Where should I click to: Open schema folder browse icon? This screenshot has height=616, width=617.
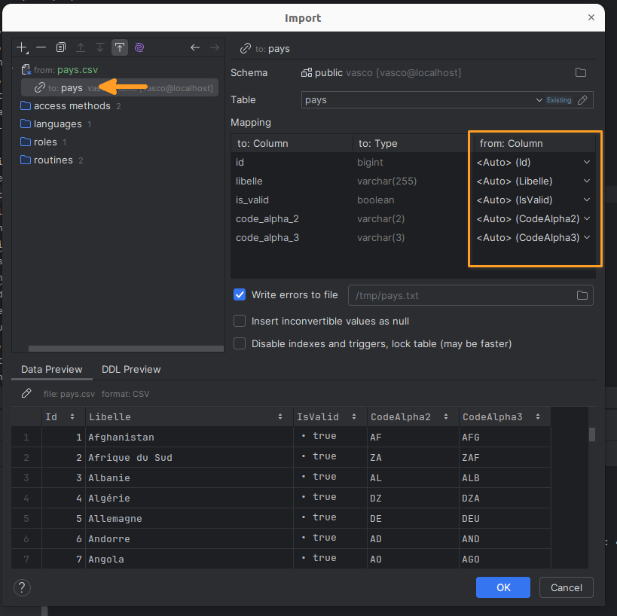(581, 73)
